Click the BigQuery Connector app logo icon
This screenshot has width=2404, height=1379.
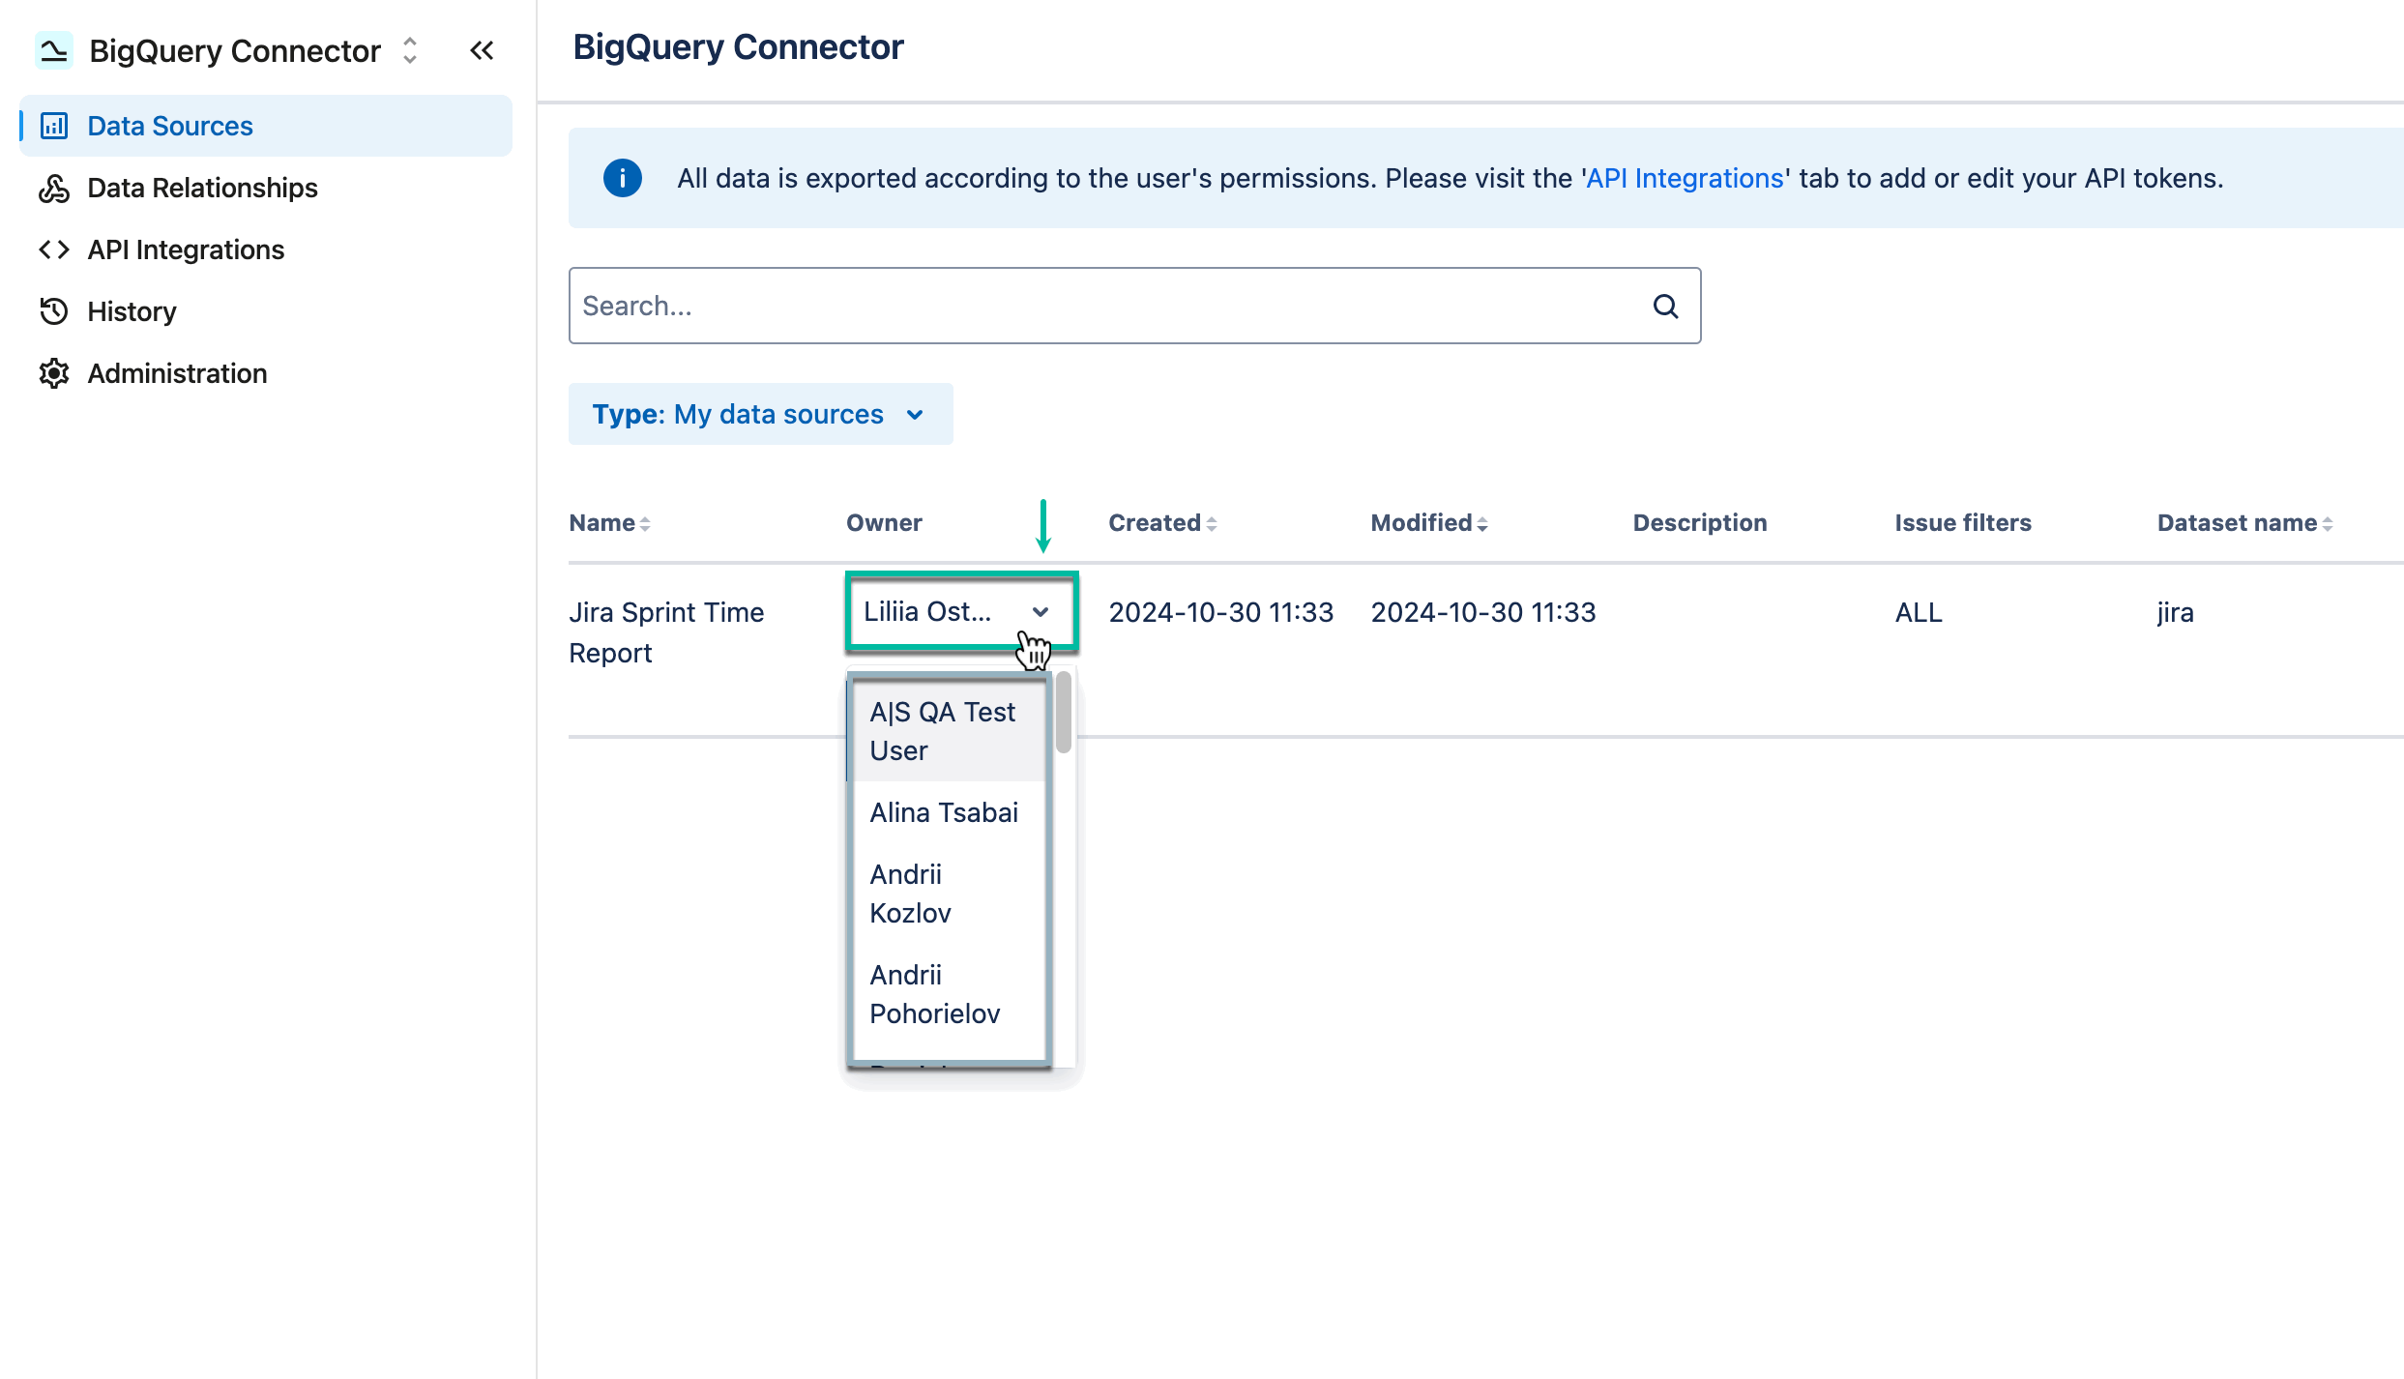[54, 49]
